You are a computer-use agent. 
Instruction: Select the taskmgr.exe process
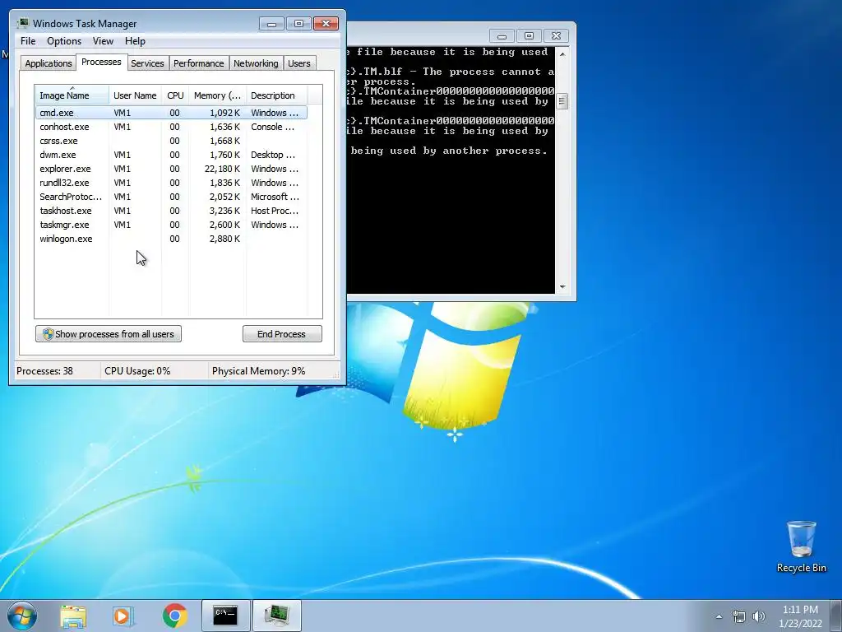coord(171,225)
